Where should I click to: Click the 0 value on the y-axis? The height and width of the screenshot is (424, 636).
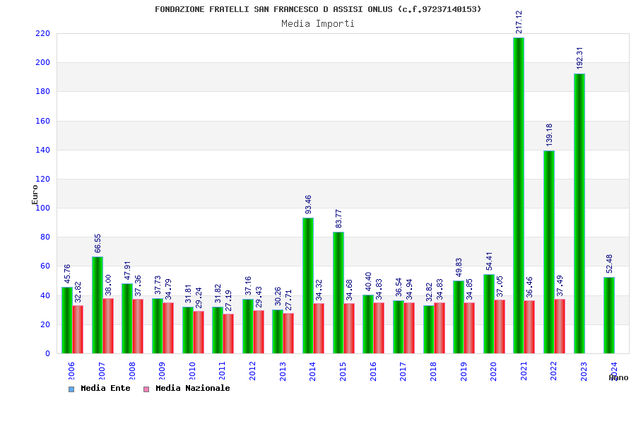point(47,353)
